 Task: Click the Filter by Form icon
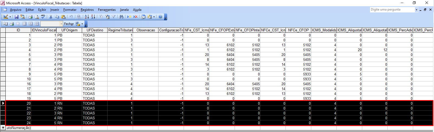click(107, 17)
